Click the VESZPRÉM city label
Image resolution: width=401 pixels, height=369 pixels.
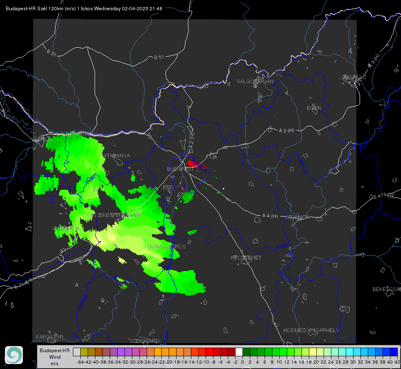[66, 229]
